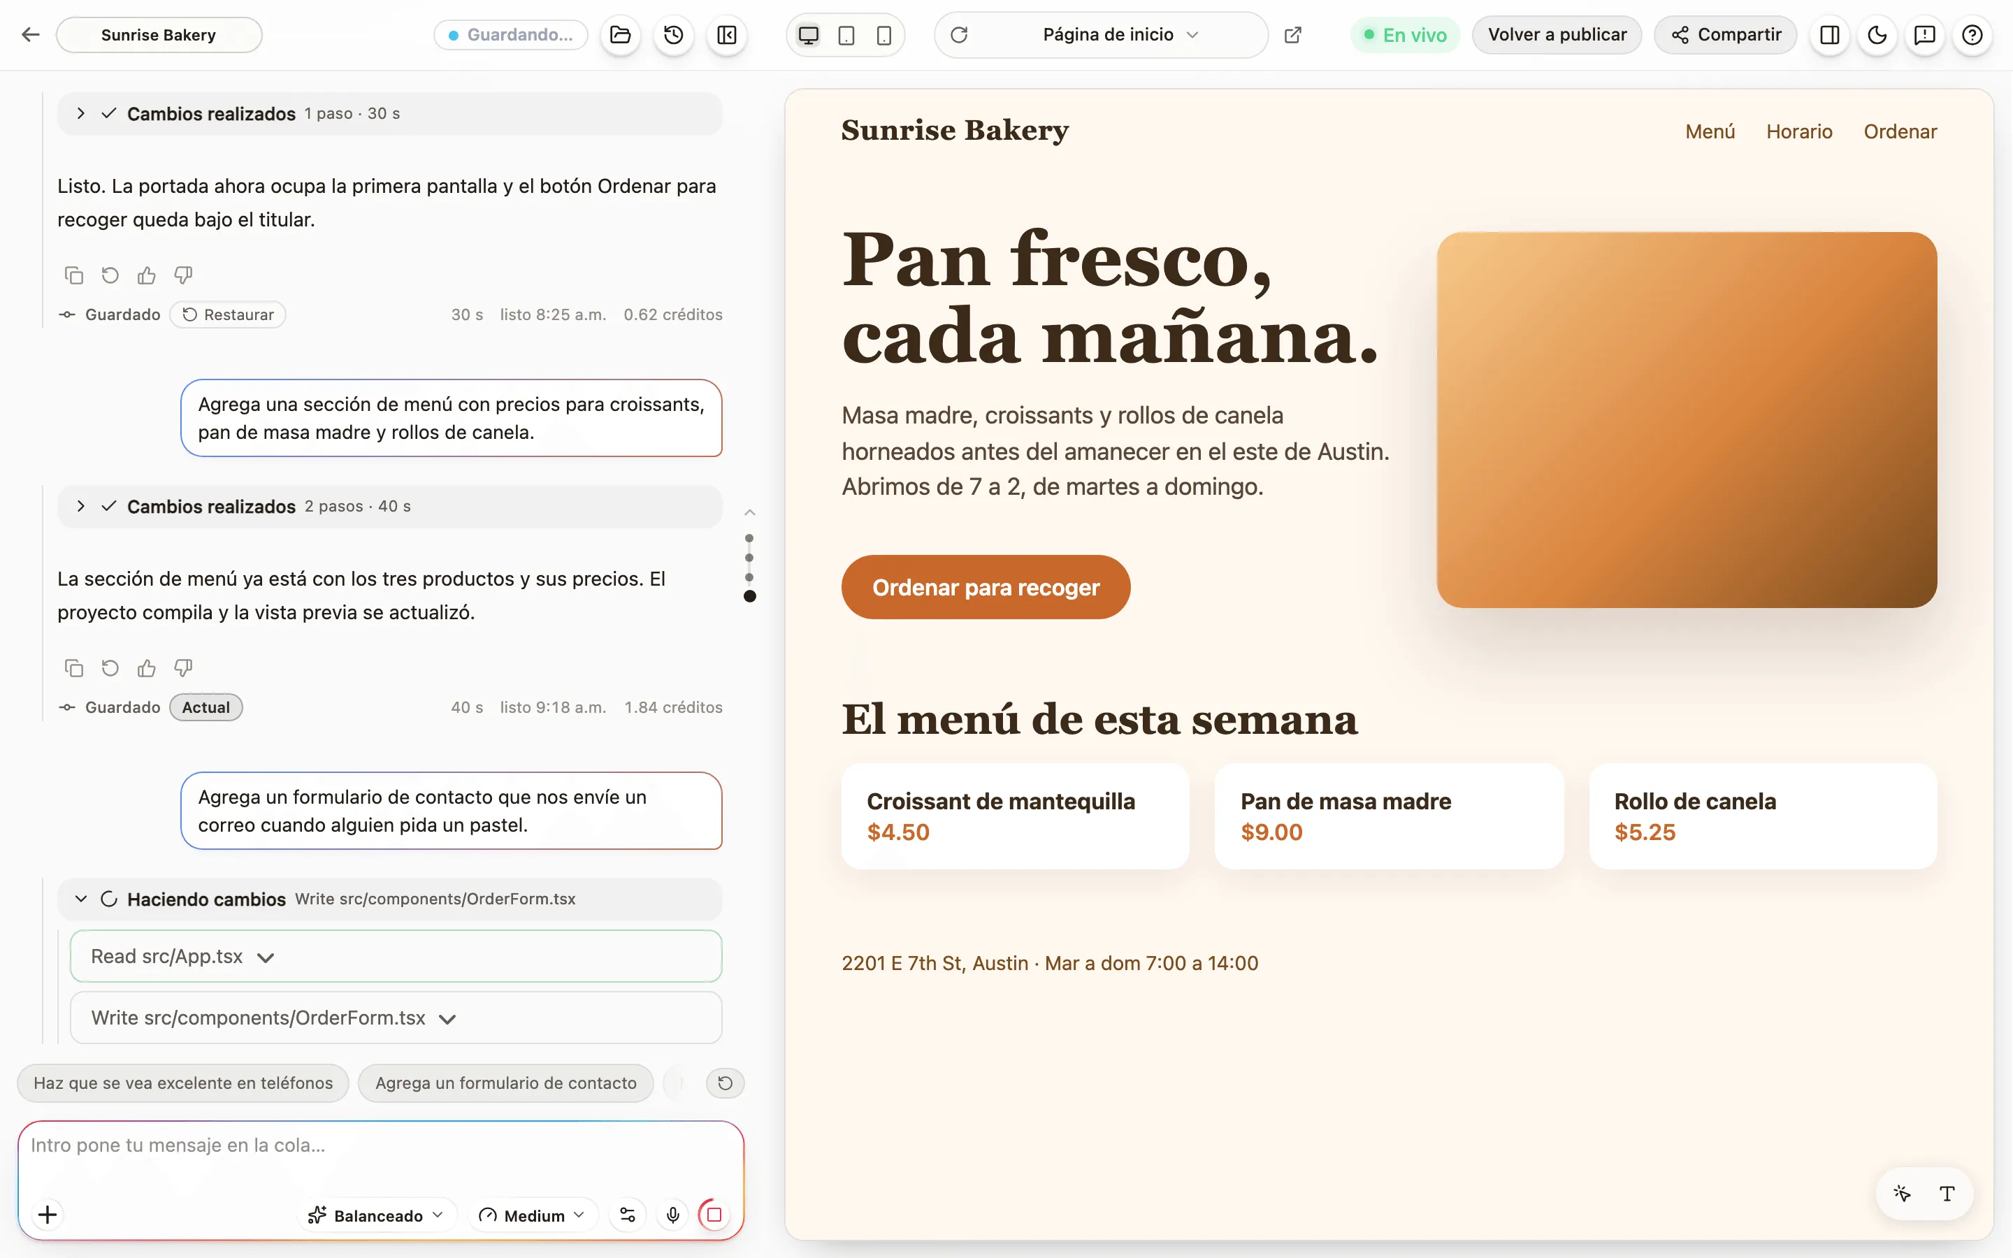Expand Write src/components/OrderForm.tsx step

pos(396,1018)
